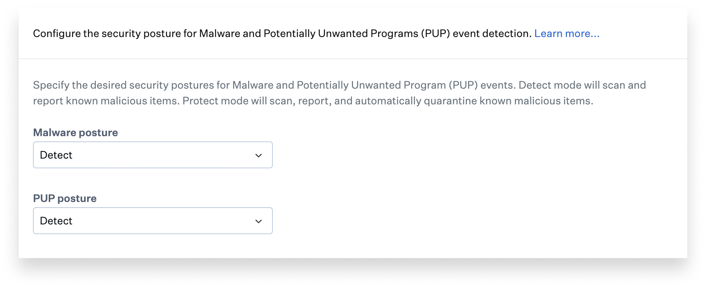Click the phrase report known malicious items

106,101
